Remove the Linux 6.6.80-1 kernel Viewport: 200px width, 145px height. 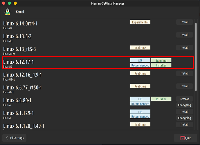pos(184,99)
